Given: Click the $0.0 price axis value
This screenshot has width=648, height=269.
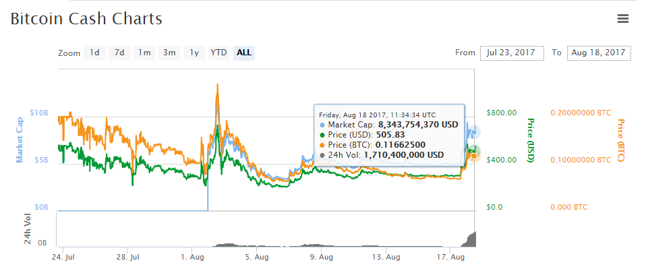Looking at the screenshot, I should [x=495, y=207].
